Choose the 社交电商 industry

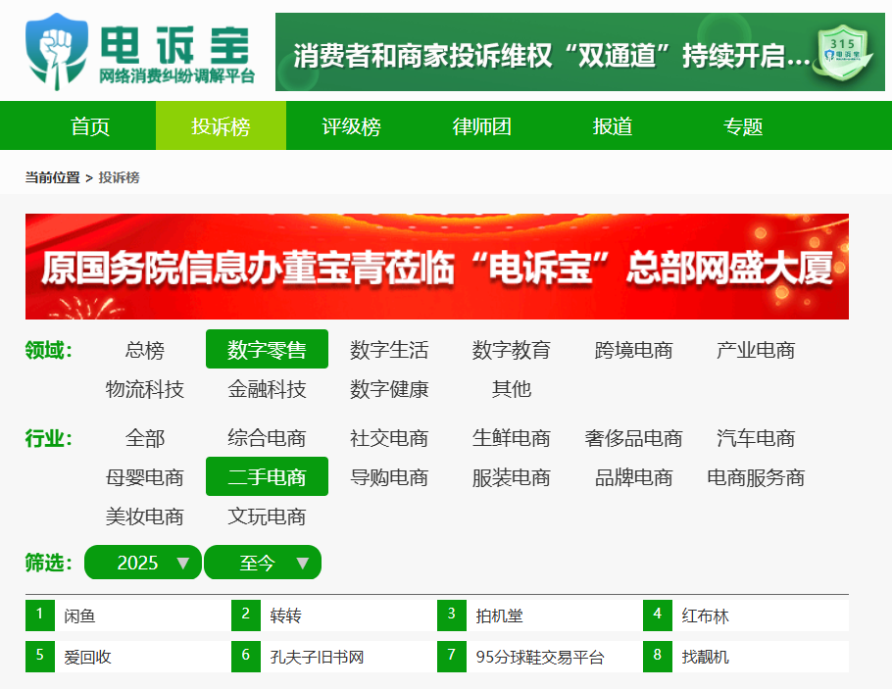(389, 437)
